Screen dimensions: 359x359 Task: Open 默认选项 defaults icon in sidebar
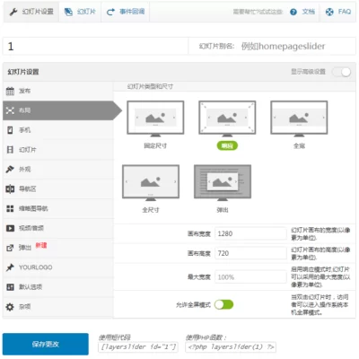(10, 287)
